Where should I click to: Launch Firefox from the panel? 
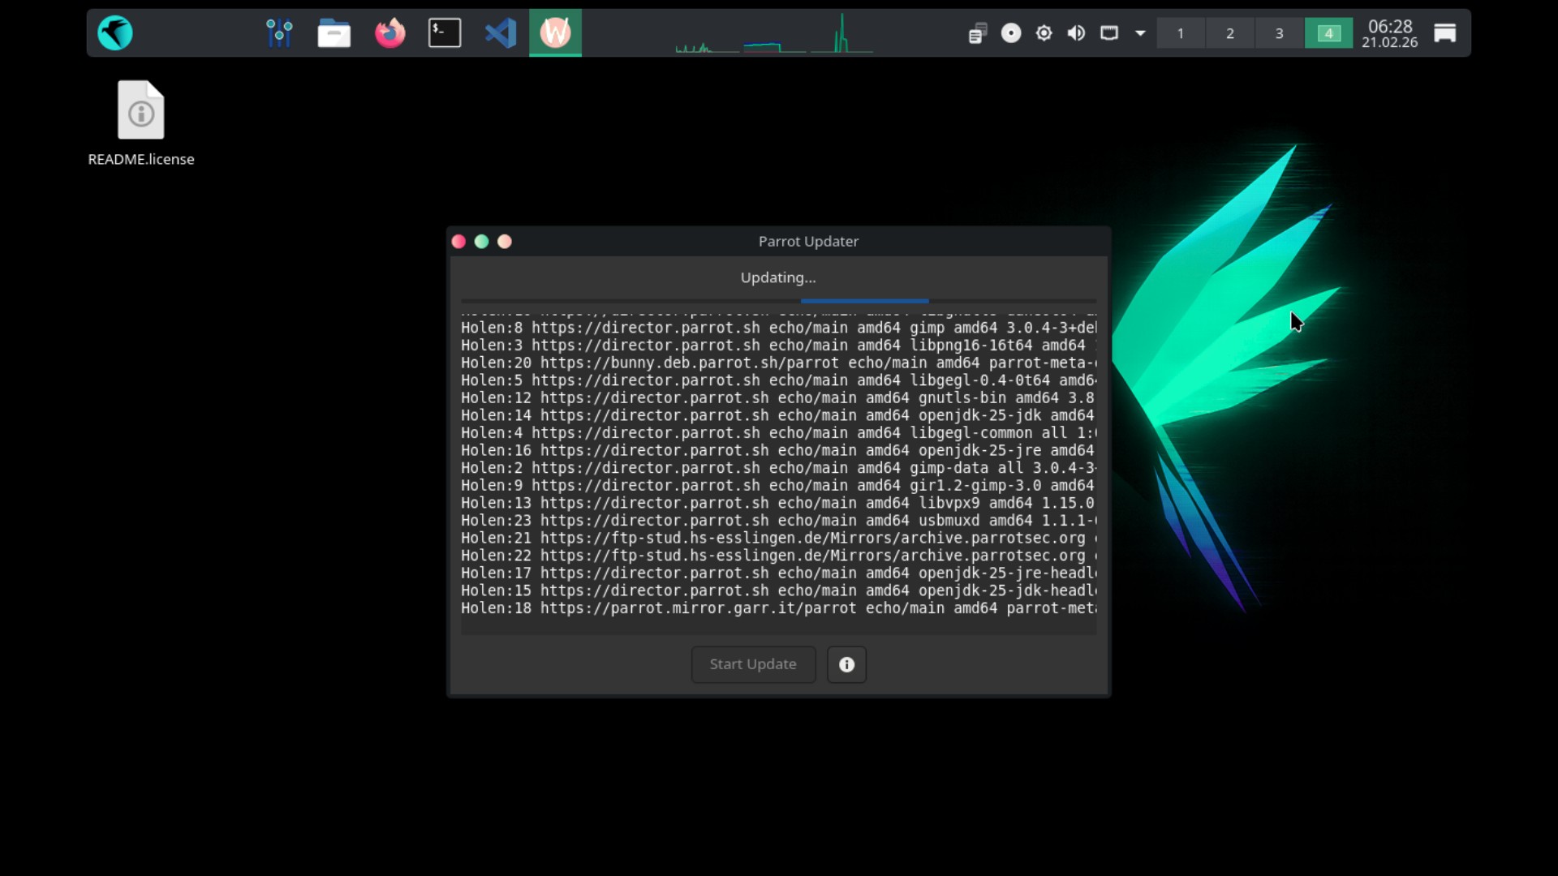(389, 33)
